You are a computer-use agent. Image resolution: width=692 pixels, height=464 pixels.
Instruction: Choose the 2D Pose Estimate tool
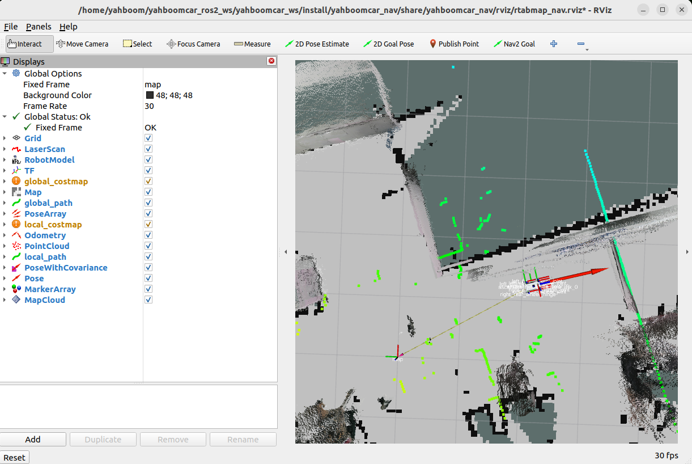[x=317, y=44]
